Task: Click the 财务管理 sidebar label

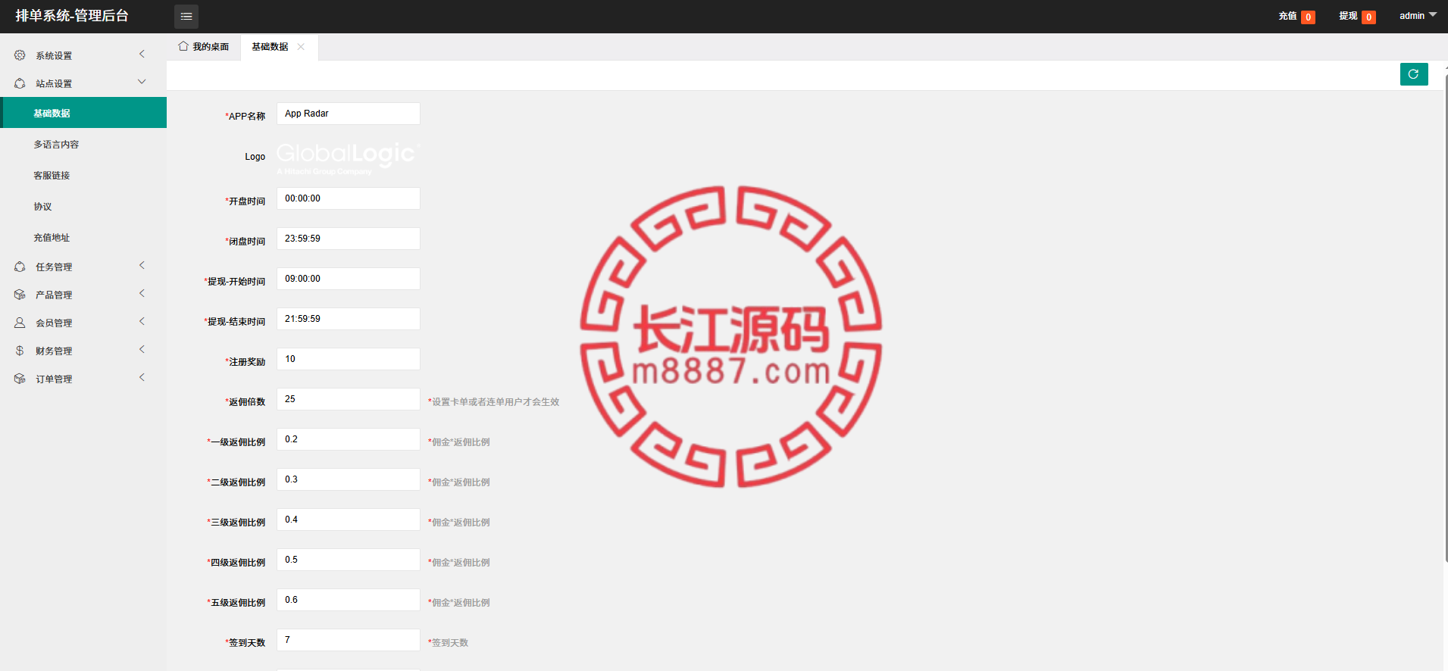Action: click(54, 351)
